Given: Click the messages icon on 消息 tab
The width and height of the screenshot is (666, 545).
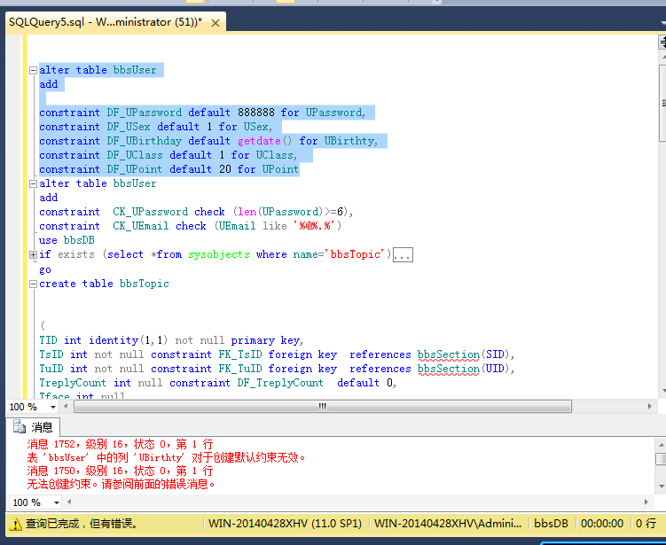Looking at the screenshot, I should [x=20, y=427].
